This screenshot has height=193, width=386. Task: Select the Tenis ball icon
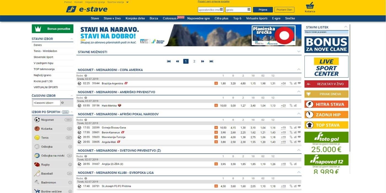(x=37, y=138)
